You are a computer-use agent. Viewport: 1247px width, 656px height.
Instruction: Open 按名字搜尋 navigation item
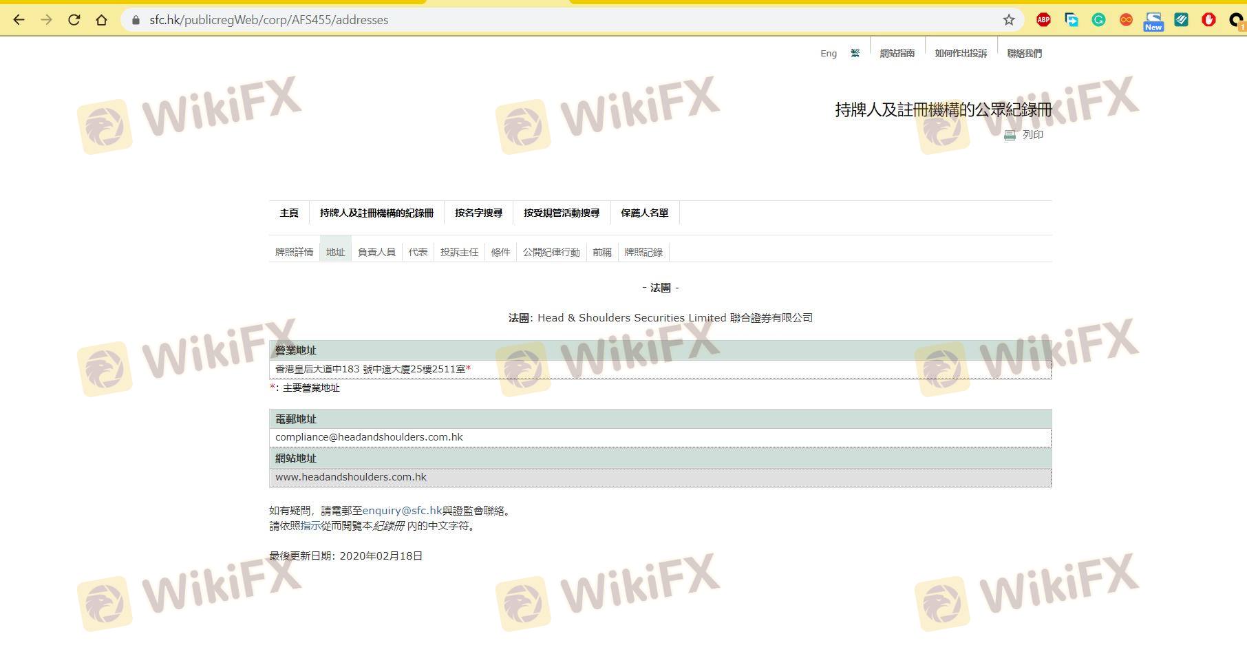point(478,213)
